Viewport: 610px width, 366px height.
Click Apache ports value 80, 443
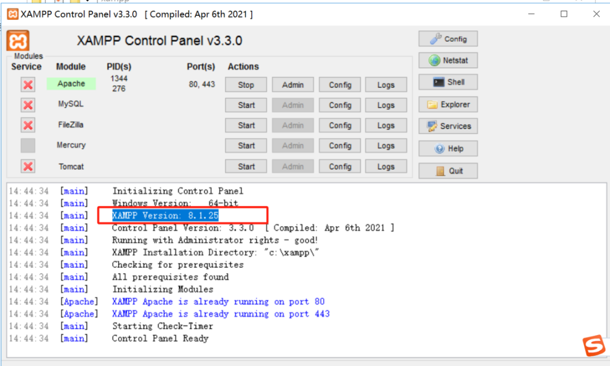(x=202, y=85)
